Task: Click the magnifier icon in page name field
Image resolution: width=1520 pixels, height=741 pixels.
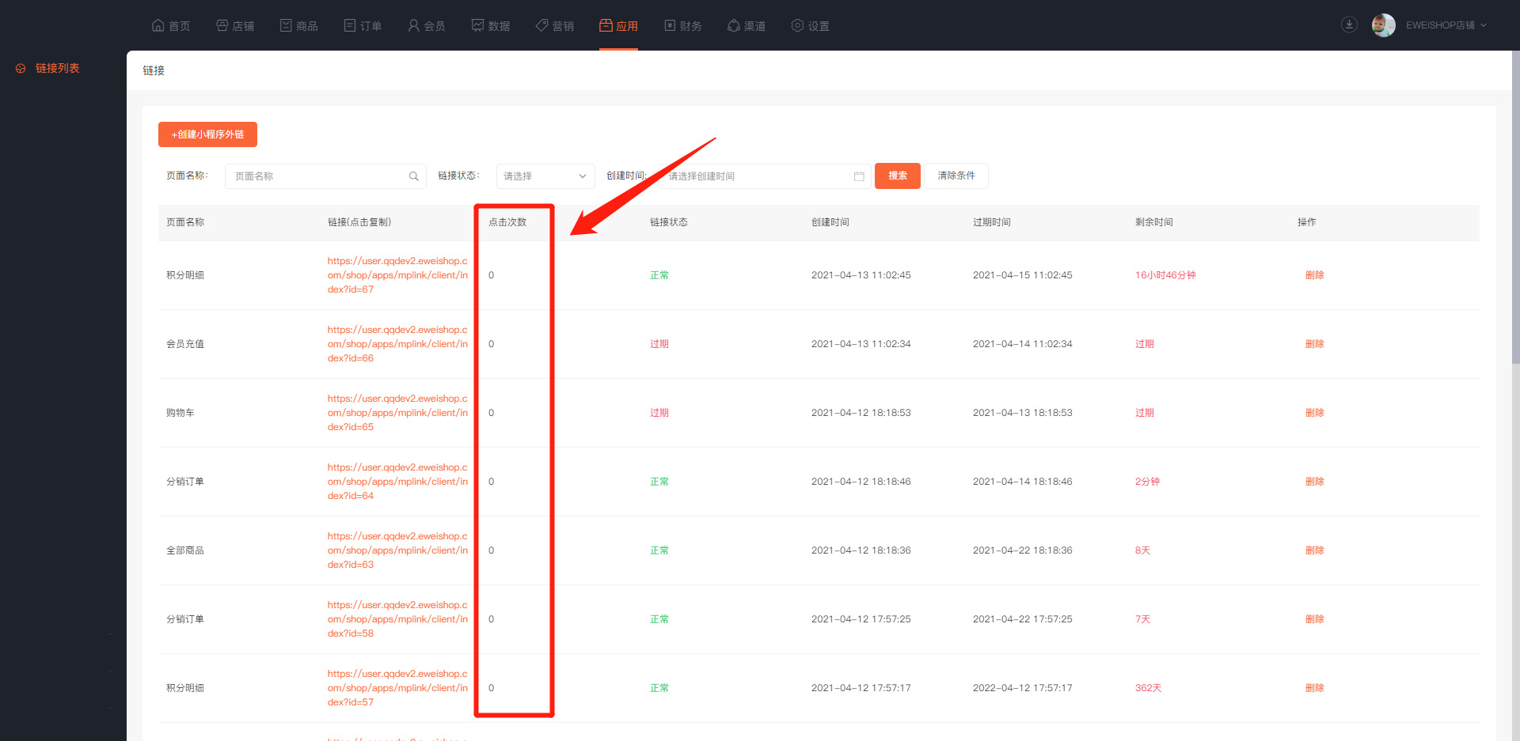Action: pos(413,176)
